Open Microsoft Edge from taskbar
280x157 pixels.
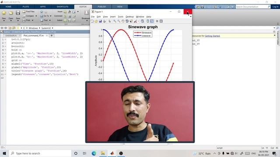(x=94, y=153)
